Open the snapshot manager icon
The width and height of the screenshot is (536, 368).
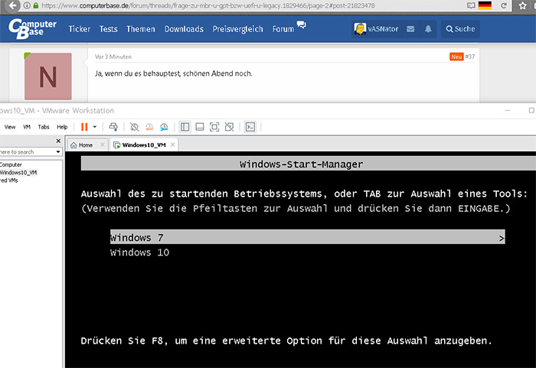[164, 127]
